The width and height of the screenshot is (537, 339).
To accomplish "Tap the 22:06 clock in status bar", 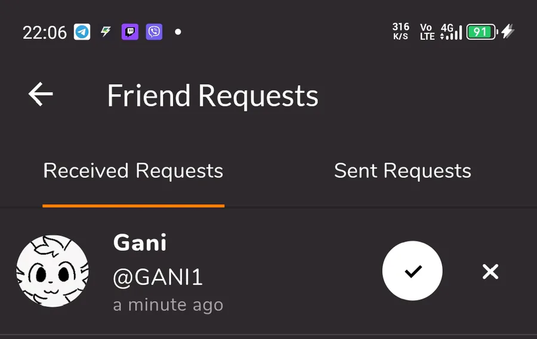I will pyautogui.click(x=45, y=33).
